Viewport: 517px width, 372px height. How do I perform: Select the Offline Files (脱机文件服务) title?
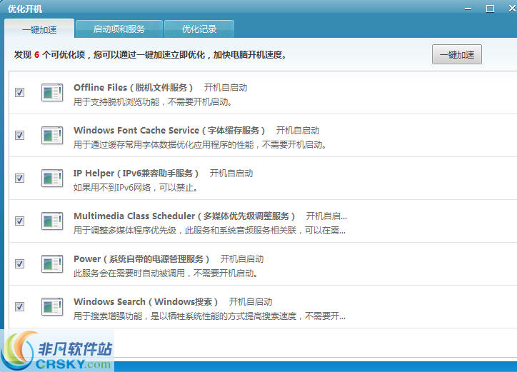[x=134, y=87]
